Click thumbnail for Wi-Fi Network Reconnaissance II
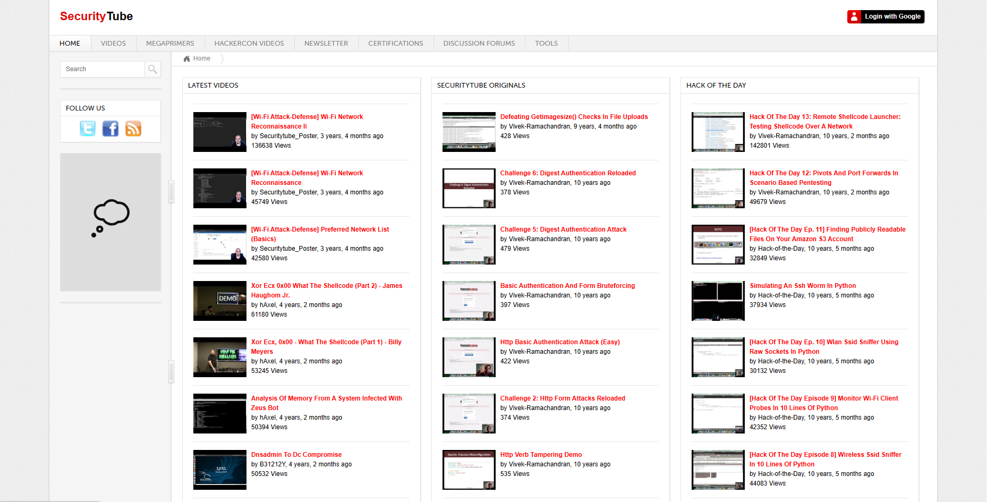Viewport: 987px width, 502px height. [x=220, y=132]
